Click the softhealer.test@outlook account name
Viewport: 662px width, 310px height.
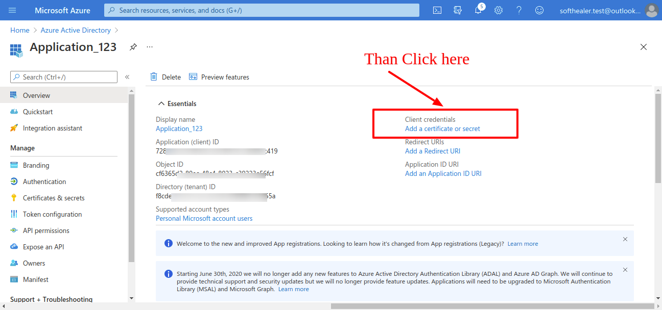point(600,10)
